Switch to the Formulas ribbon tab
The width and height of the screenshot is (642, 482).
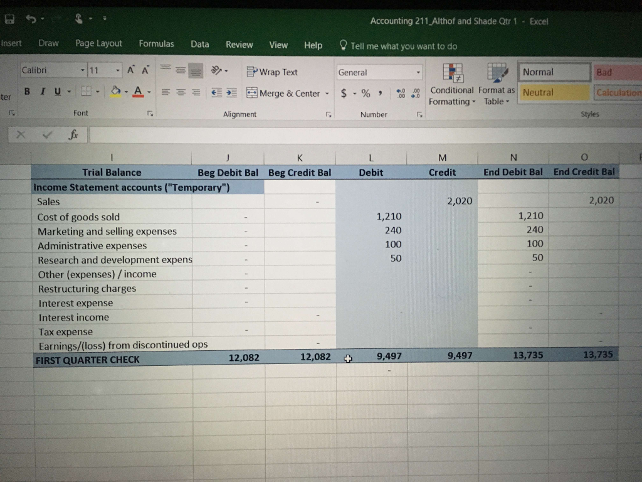156,43
